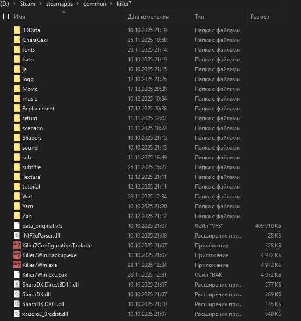Click the SharpDX.DXGI.dll file icon
This screenshot has width=301, height=321.
[17, 304]
